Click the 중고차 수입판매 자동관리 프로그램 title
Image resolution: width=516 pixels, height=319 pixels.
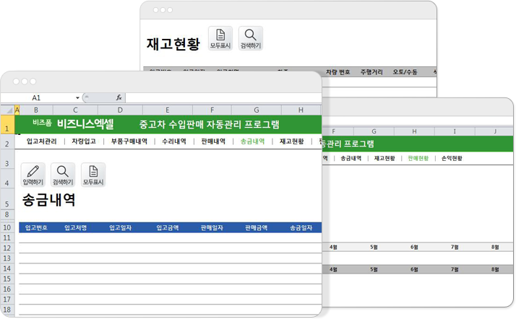210,124
